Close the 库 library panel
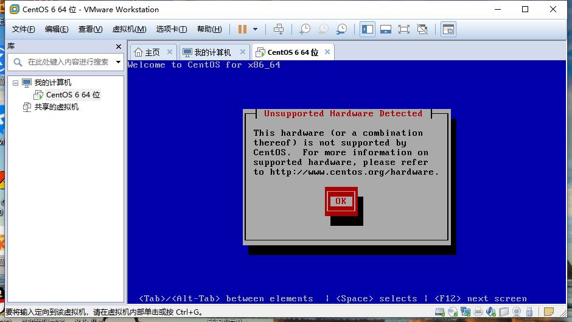This screenshot has width=572, height=322. point(118,47)
